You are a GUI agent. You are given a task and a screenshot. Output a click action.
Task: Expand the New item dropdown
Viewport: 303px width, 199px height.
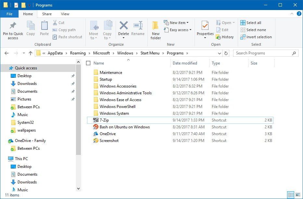177,22
